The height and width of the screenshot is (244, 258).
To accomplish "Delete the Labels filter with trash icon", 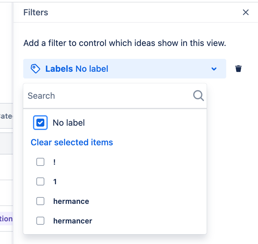I will click(x=238, y=69).
